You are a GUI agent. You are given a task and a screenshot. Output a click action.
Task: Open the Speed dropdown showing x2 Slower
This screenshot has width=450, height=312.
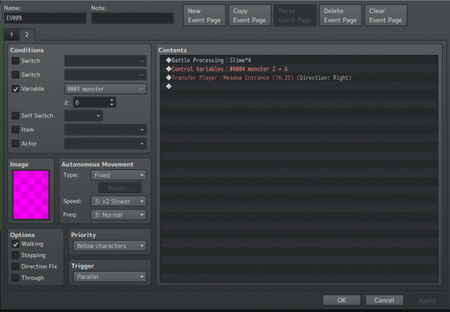[119, 201]
